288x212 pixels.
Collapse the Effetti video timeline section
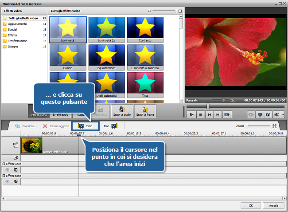4,164
